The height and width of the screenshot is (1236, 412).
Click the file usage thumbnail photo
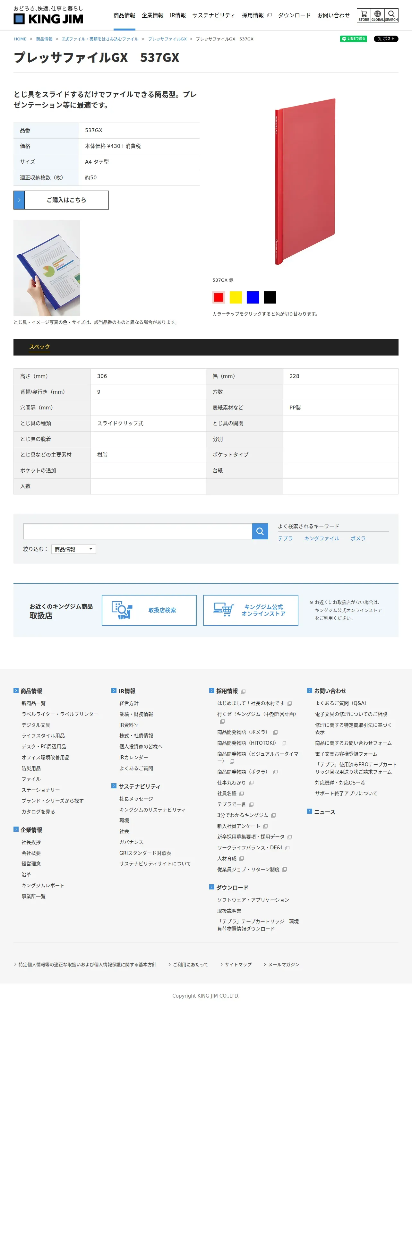click(47, 268)
